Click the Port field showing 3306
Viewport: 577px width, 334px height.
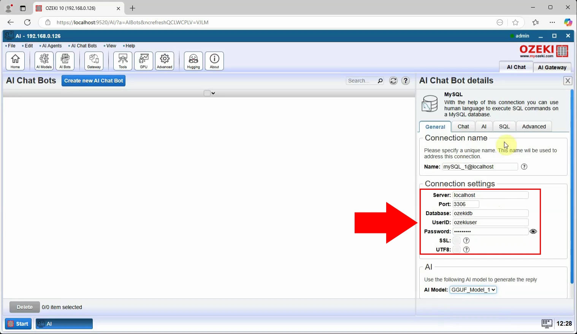coord(466,204)
